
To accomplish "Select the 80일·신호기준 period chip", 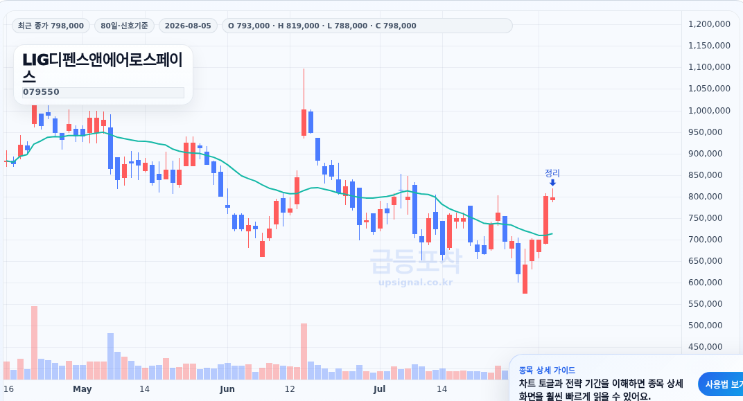I will tap(124, 26).
